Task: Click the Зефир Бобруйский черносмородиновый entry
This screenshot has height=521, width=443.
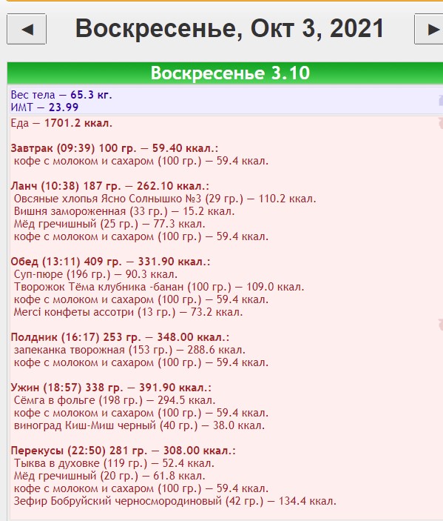Action: pyautogui.click(x=175, y=501)
